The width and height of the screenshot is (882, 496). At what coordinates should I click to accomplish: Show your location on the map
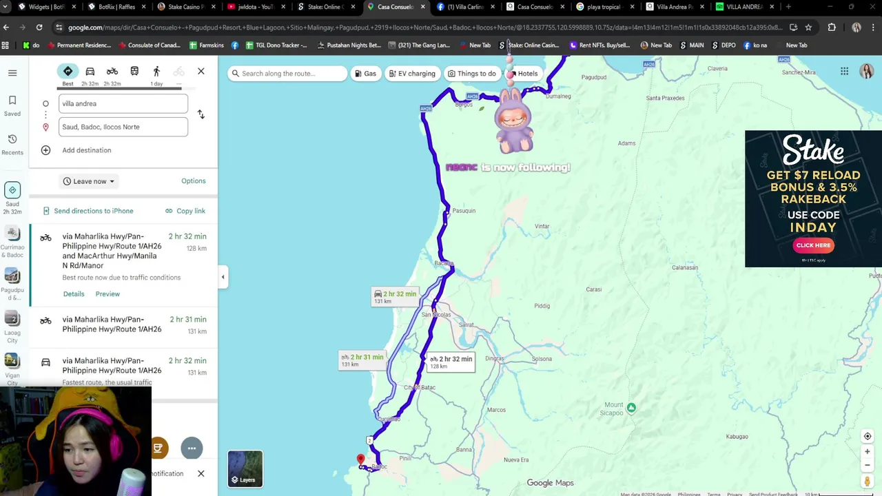(x=868, y=436)
